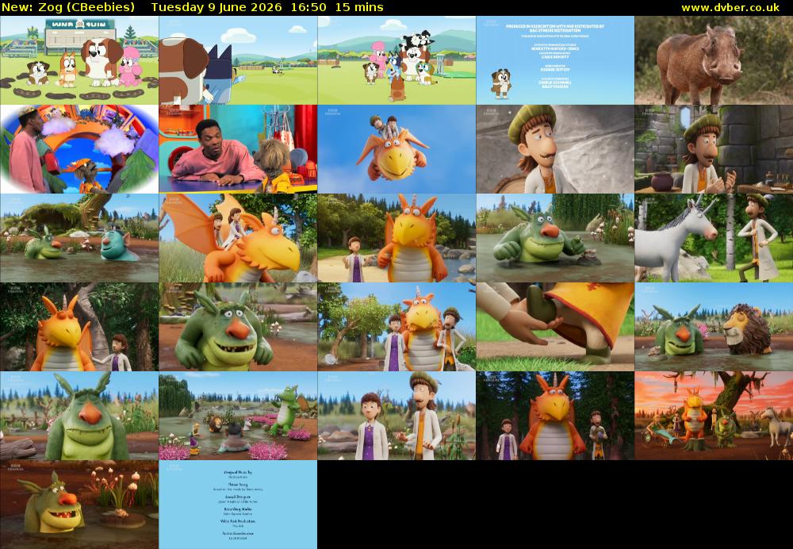This screenshot has width=793, height=549.
Task: Open the dragon and girl by river thumbnail
Action: 396,238
